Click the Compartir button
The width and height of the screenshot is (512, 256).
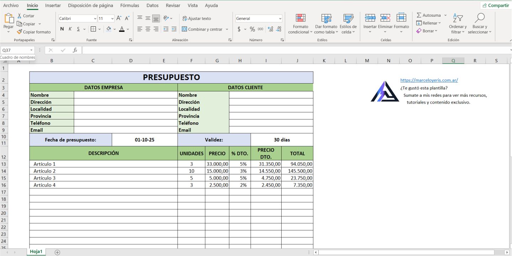[495, 5]
